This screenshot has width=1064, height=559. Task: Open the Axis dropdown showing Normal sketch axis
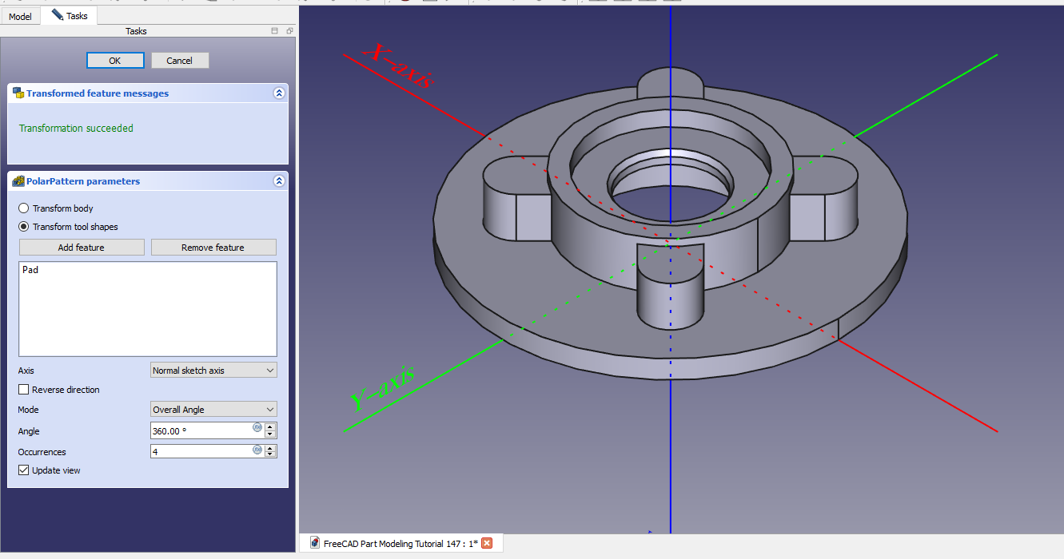pyautogui.click(x=213, y=371)
